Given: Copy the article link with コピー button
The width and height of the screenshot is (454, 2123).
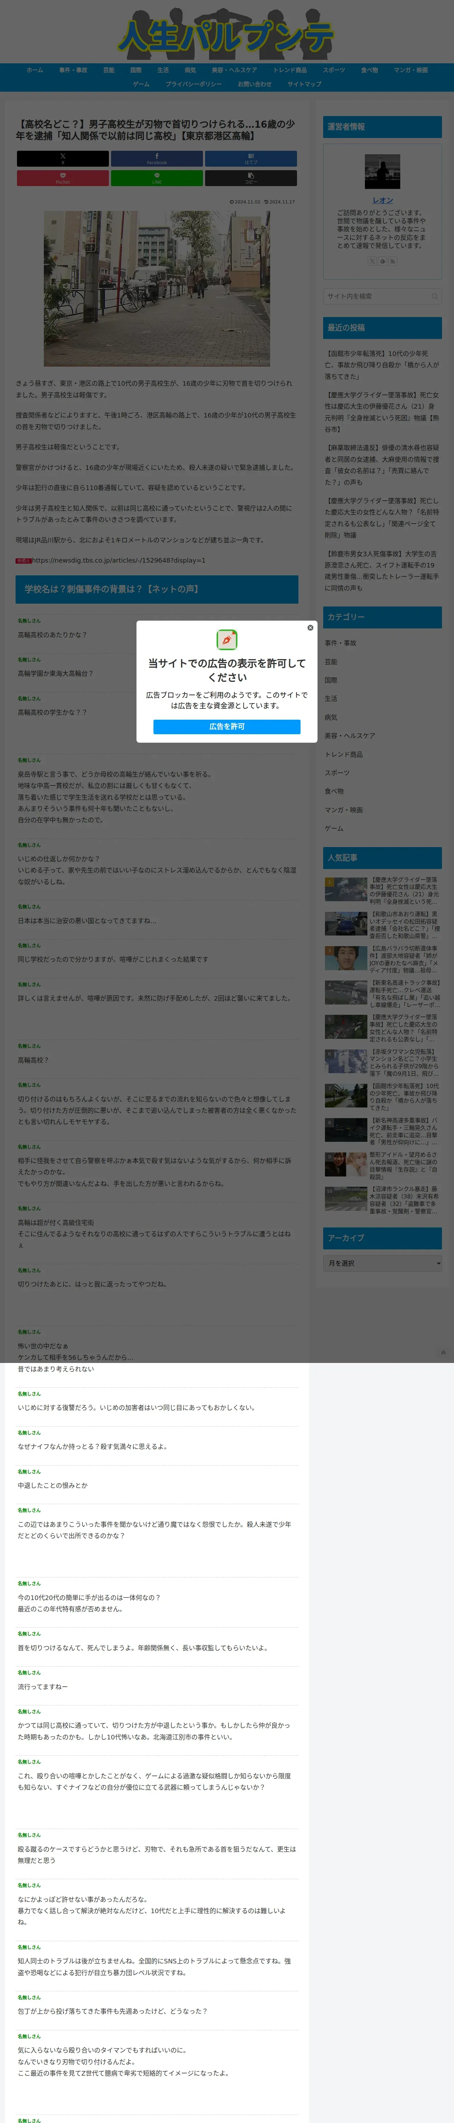Looking at the screenshot, I should [250, 178].
